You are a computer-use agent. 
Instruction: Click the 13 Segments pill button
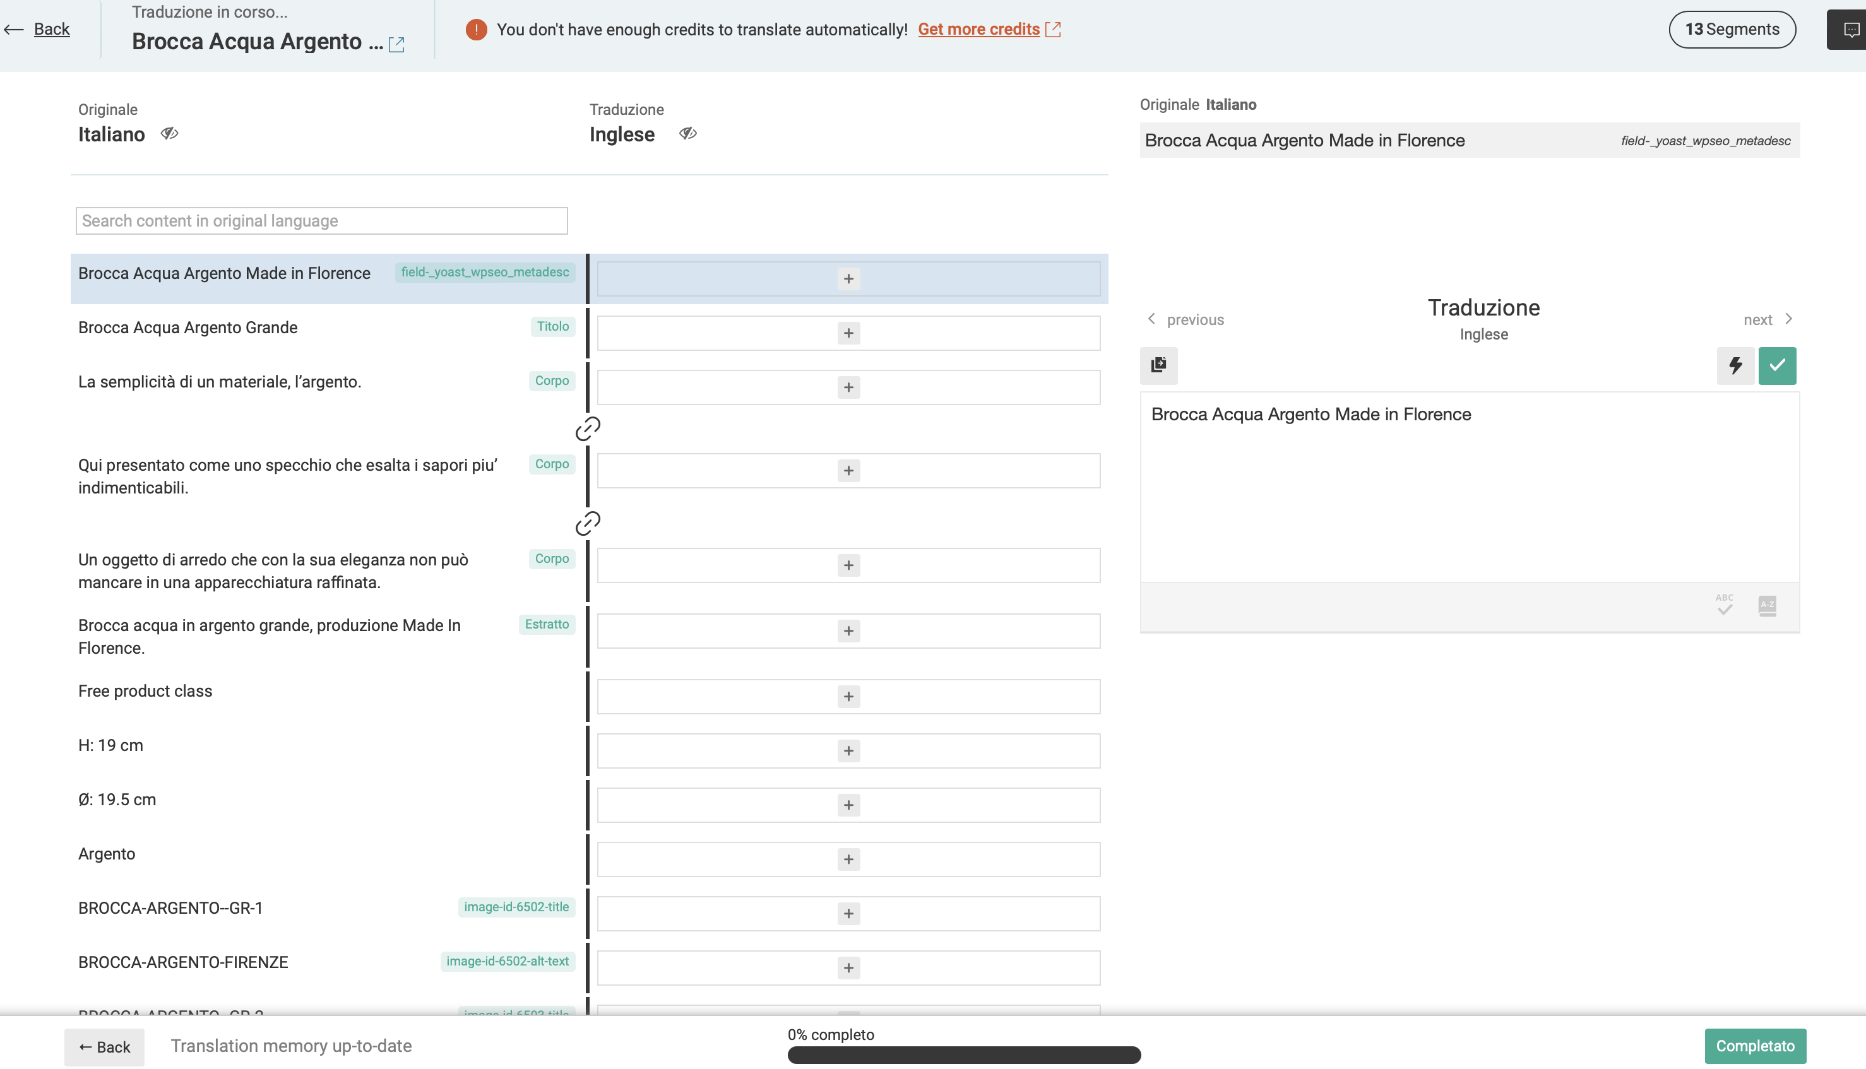pyautogui.click(x=1732, y=30)
